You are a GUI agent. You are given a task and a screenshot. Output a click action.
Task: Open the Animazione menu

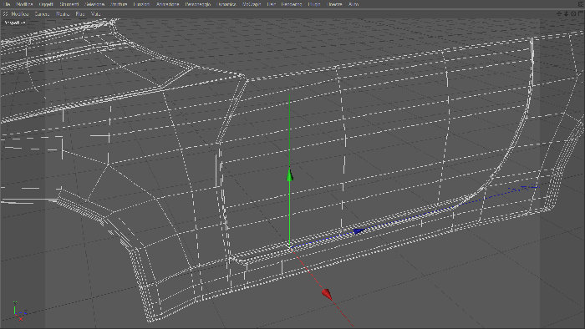(167, 4)
